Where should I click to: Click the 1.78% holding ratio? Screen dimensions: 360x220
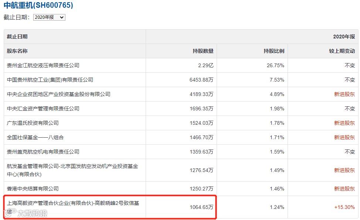tap(277, 123)
